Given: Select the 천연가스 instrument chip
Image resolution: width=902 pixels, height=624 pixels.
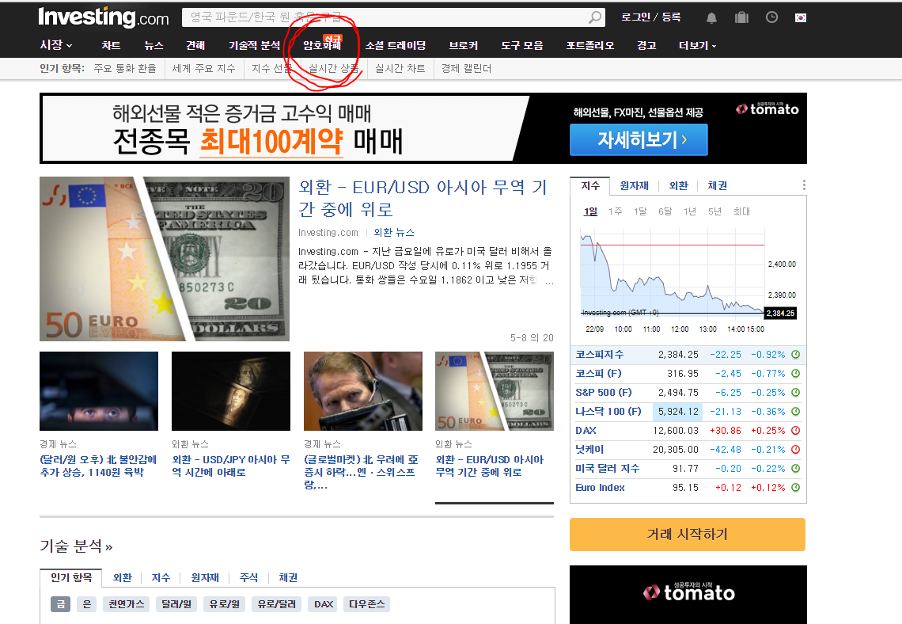Looking at the screenshot, I should [126, 604].
